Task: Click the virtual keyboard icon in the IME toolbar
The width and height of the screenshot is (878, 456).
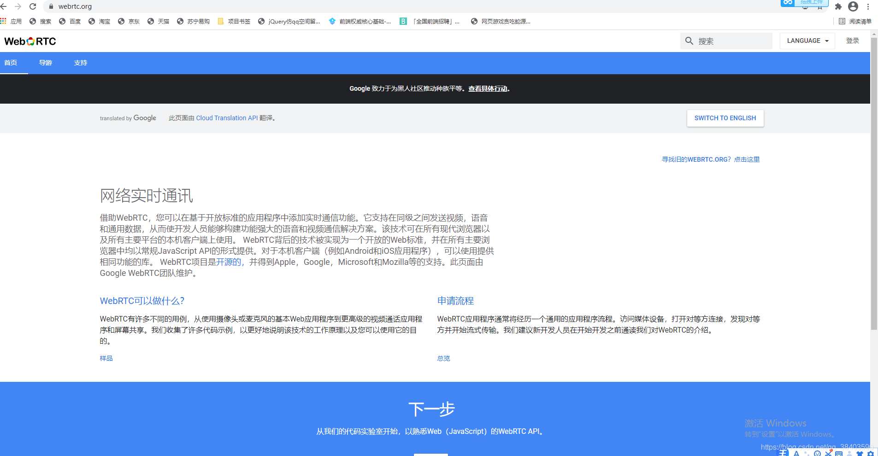Action: point(839,454)
